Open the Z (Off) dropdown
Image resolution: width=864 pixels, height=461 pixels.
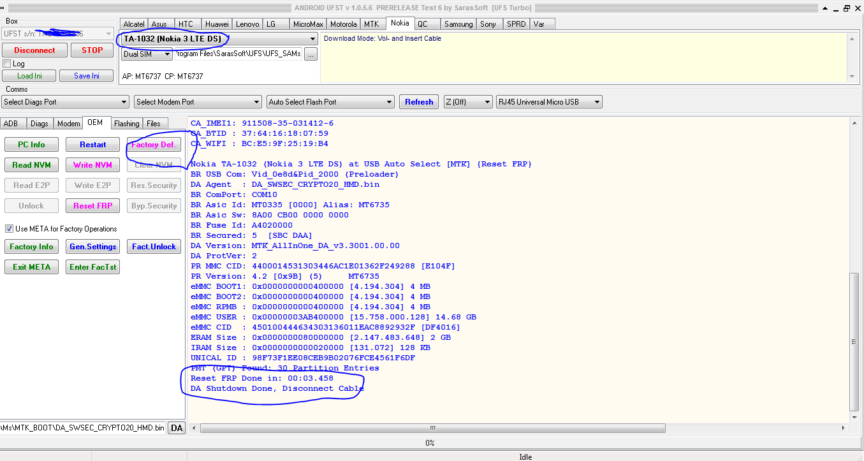tap(468, 102)
